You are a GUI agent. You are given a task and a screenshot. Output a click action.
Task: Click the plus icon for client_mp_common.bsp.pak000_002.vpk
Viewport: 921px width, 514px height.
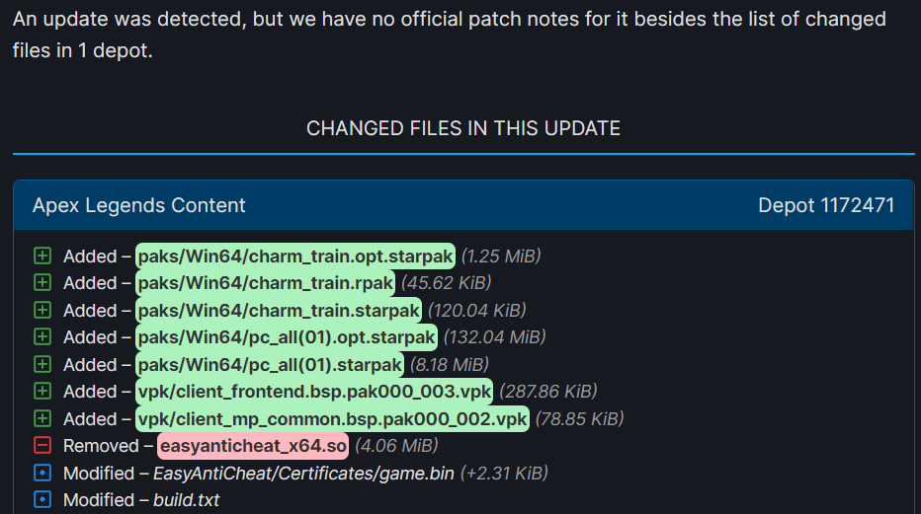42,419
